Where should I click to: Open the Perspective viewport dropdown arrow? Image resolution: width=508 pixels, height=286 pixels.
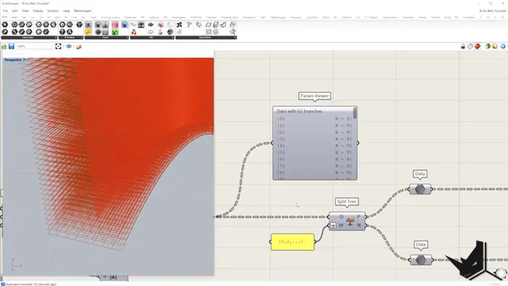pos(24,60)
